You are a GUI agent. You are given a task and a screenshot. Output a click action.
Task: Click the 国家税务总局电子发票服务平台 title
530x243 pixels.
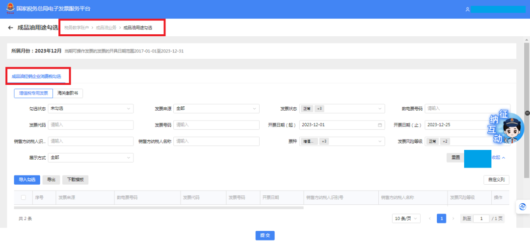(x=53, y=9)
